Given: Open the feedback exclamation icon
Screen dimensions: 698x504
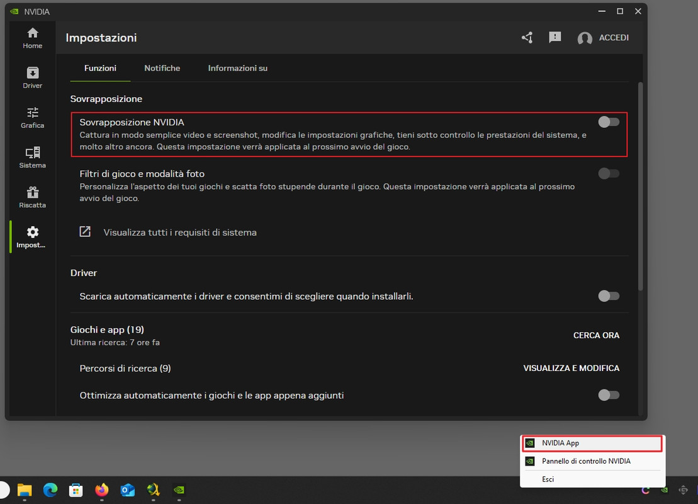Looking at the screenshot, I should pyautogui.click(x=555, y=37).
